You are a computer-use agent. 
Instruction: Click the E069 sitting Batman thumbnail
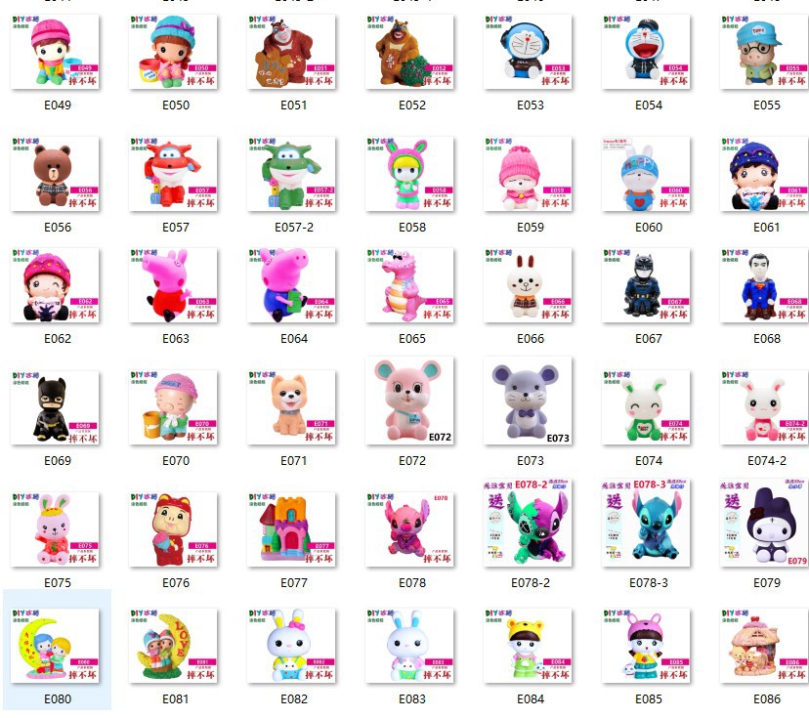tap(55, 407)
